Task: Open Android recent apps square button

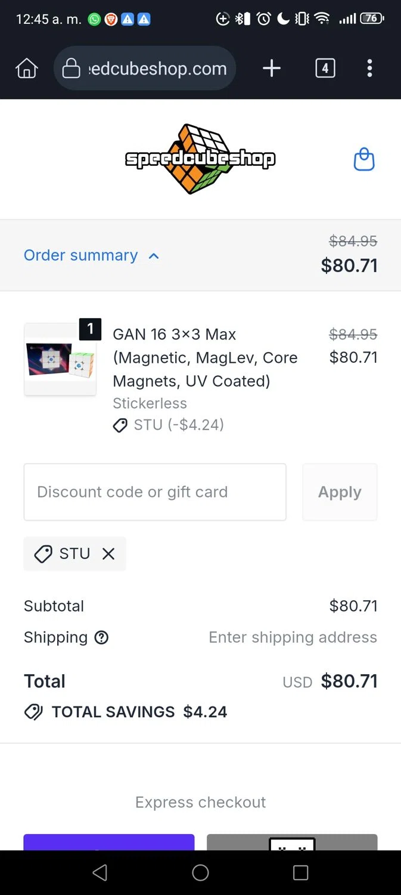Action: [x=300, y=873]
